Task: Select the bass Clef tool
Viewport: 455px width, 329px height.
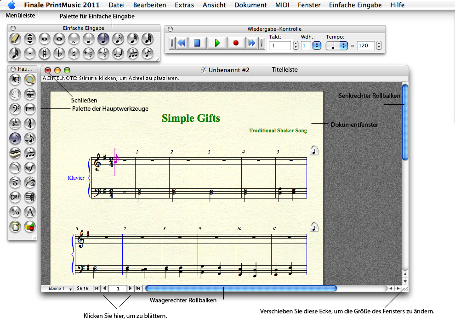Action: pyautogui.click(x=15, y=109)
